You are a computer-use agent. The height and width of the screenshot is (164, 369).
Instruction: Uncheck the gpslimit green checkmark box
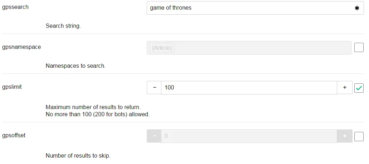pyautogui.click(x=359, y=88)
